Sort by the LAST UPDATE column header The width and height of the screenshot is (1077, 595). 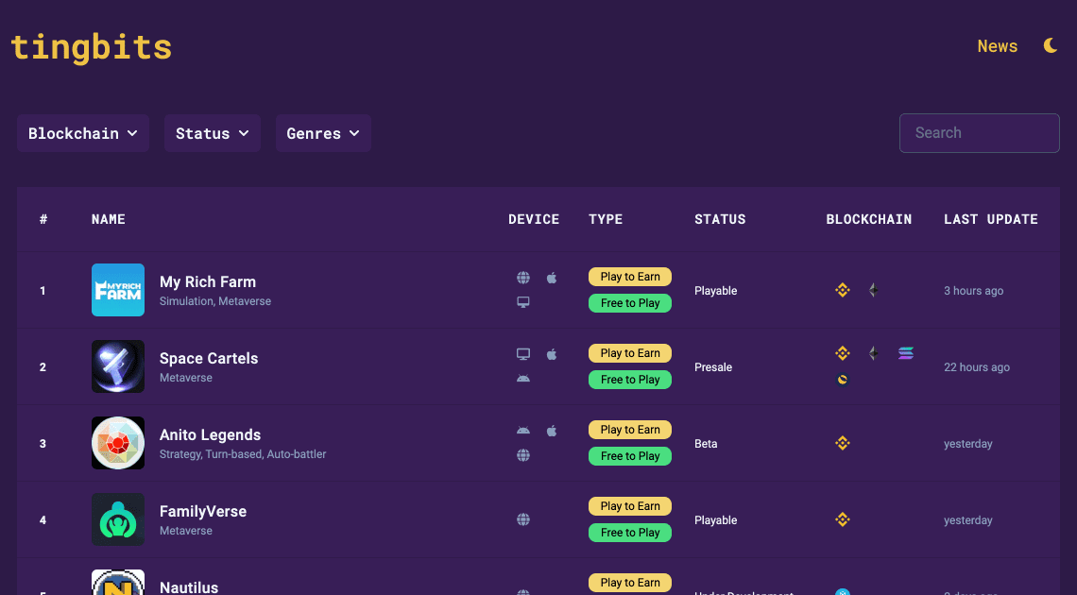(990, 219)
